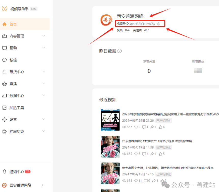The image size is (219, 192).
Task: Click the help icon next to 昨日数据
Action: pos(119,51)
